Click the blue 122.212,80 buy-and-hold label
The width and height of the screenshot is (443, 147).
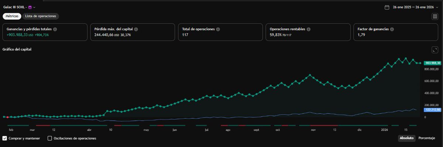pyautogui.click(x=433, y=110)
